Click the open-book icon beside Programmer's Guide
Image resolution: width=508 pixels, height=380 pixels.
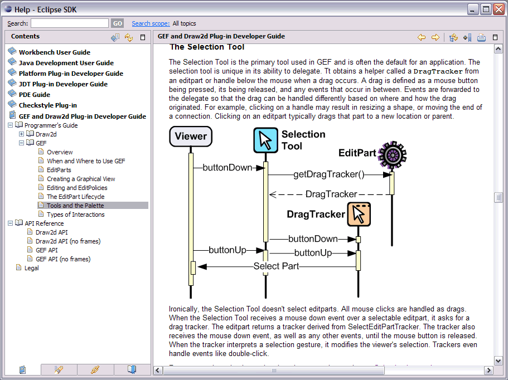pos(19,125)
